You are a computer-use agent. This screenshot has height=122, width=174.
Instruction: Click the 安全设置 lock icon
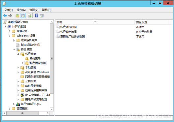(x=18, y=49)
